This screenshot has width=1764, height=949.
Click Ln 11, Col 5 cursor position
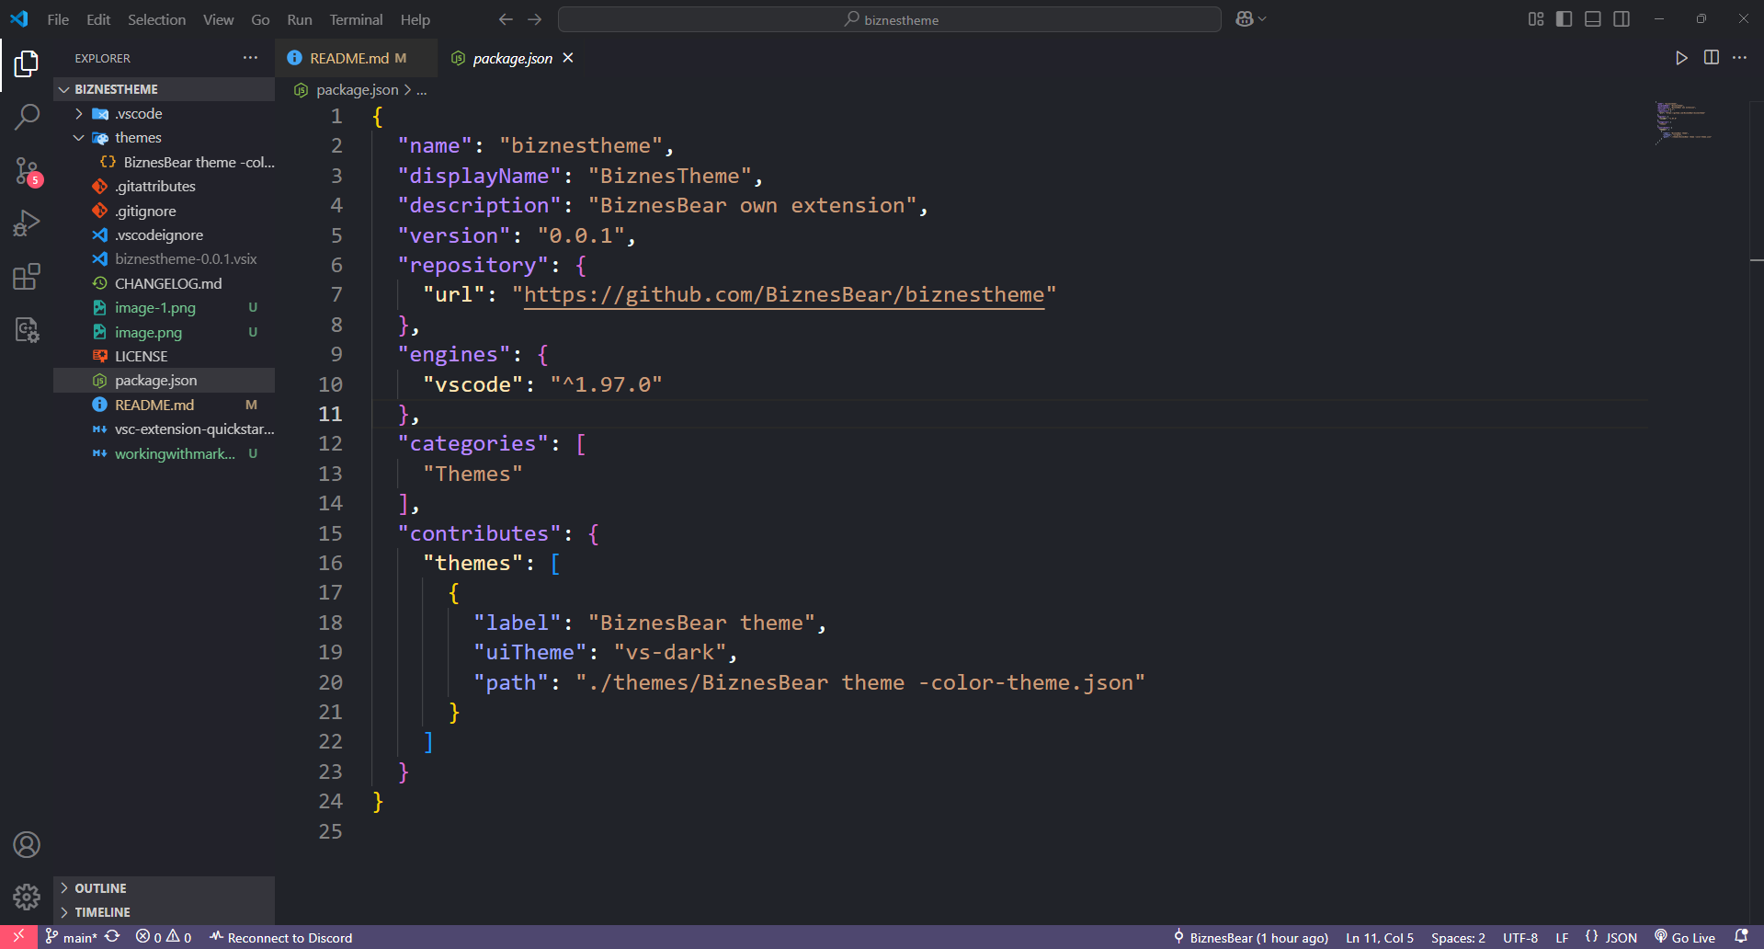[x=1380, y=937]
